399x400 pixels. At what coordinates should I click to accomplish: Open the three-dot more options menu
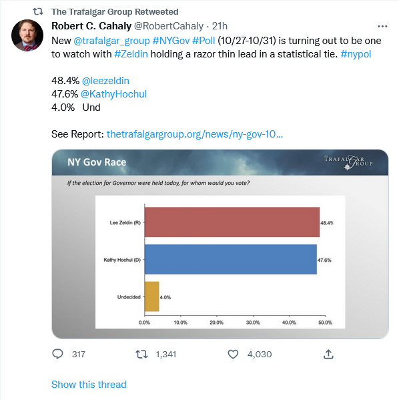pyautogui.click(x=382, y=26)
